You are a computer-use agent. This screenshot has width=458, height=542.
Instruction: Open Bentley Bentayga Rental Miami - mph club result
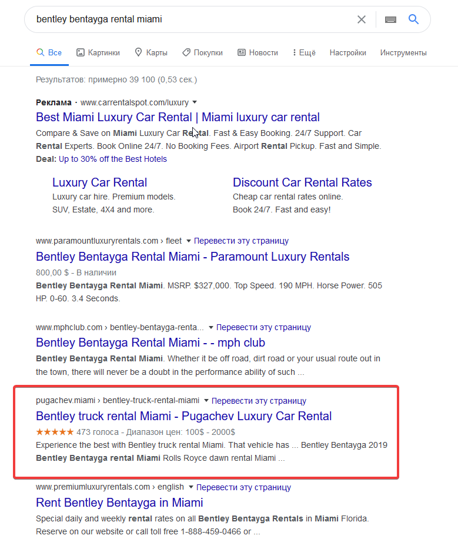[x=151, y=343]
